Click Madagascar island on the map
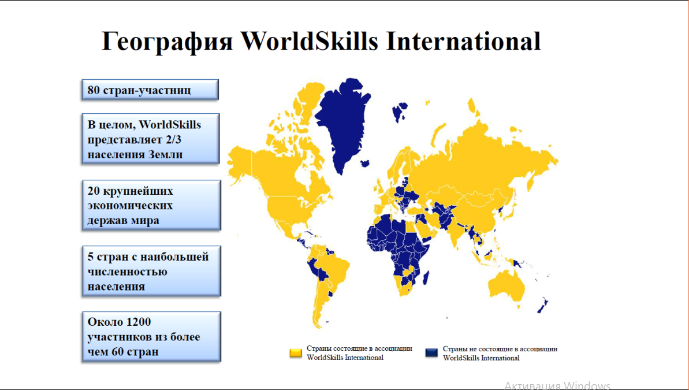This screenshot has height=390, width=689. click(x=425, y=277)
